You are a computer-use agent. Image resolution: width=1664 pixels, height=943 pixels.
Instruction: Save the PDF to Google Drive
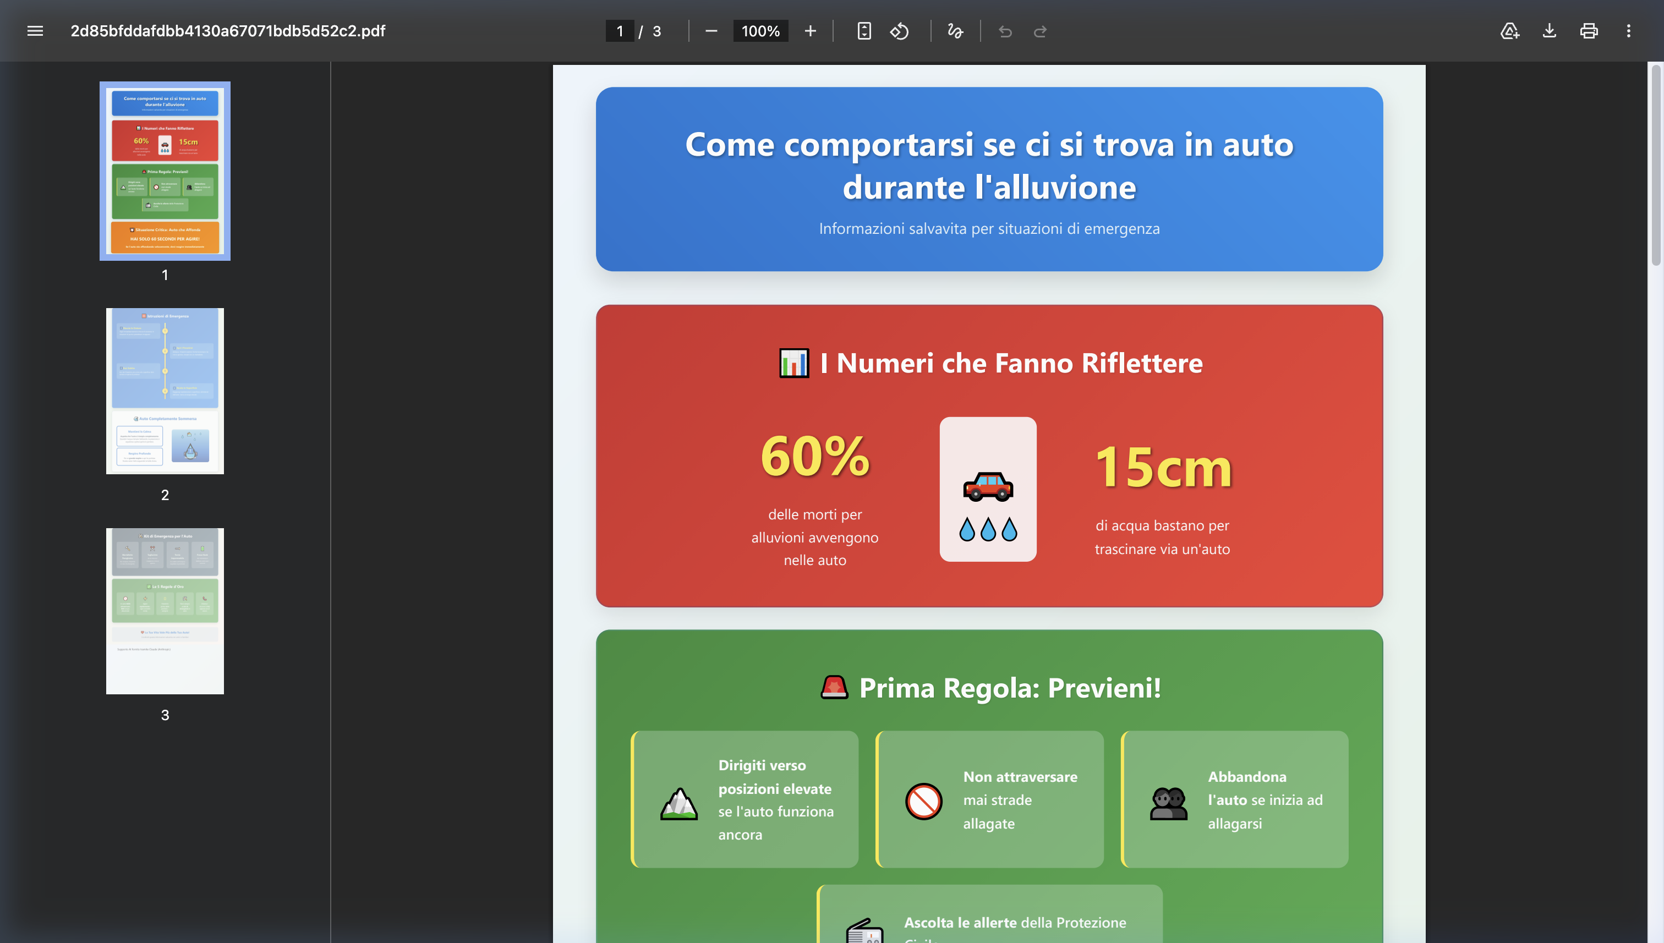tap(1509, 31)
